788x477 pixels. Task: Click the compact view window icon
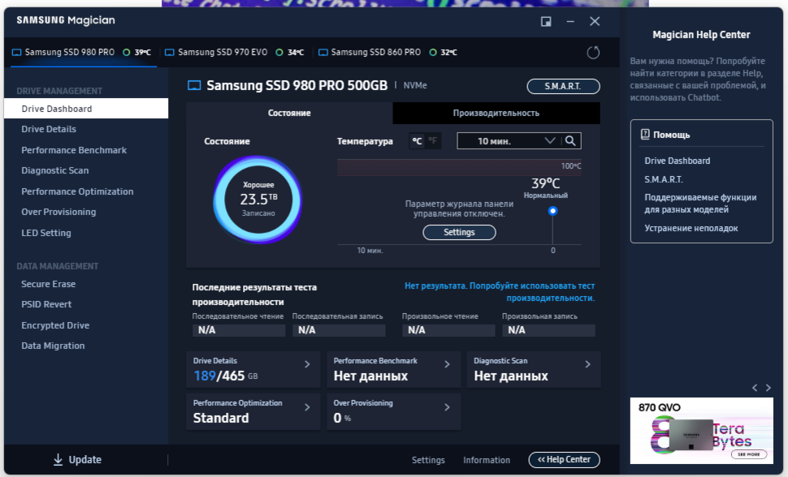point(546,21)
